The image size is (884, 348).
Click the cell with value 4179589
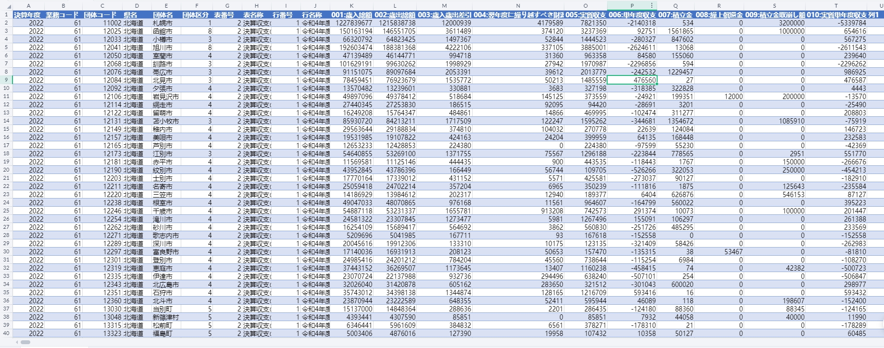[x=518, y=23]
